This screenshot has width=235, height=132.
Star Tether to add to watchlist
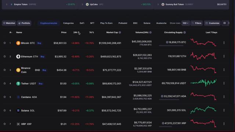pos(5,83)
